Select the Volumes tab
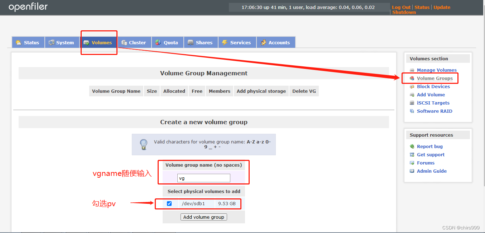 click(99, 42)
